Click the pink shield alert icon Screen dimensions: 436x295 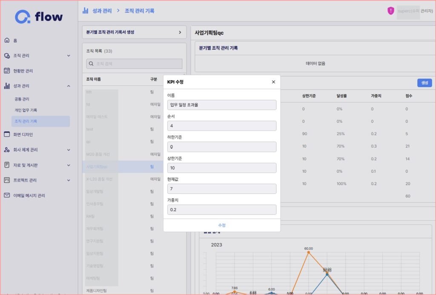pos(391,11)
